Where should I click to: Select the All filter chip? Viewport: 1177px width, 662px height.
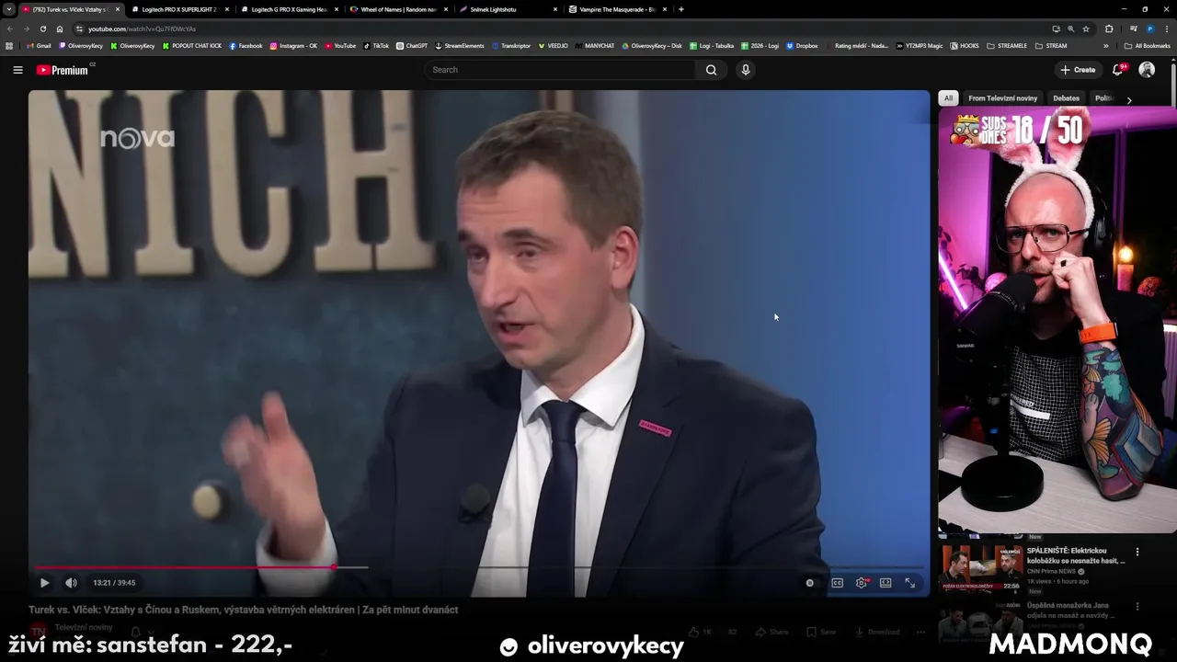pos(948,98)
